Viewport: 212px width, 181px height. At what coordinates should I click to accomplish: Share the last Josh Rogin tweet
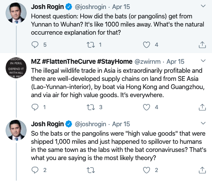pos(202,170)
